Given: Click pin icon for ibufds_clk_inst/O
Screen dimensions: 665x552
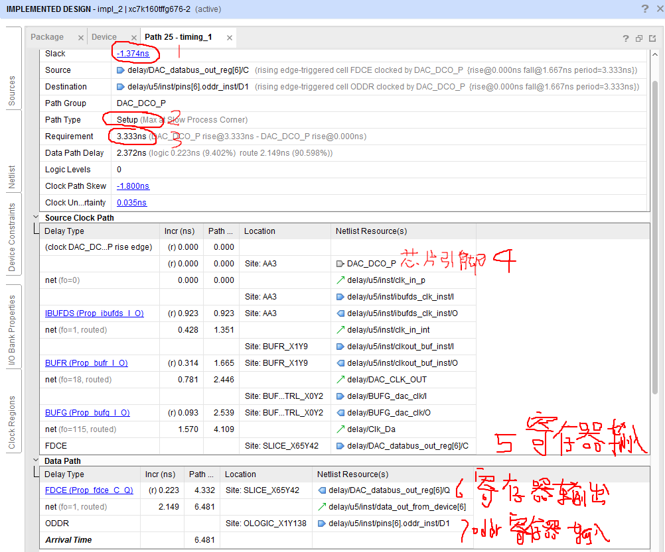Looking at the screenshot, I should 340,313.
